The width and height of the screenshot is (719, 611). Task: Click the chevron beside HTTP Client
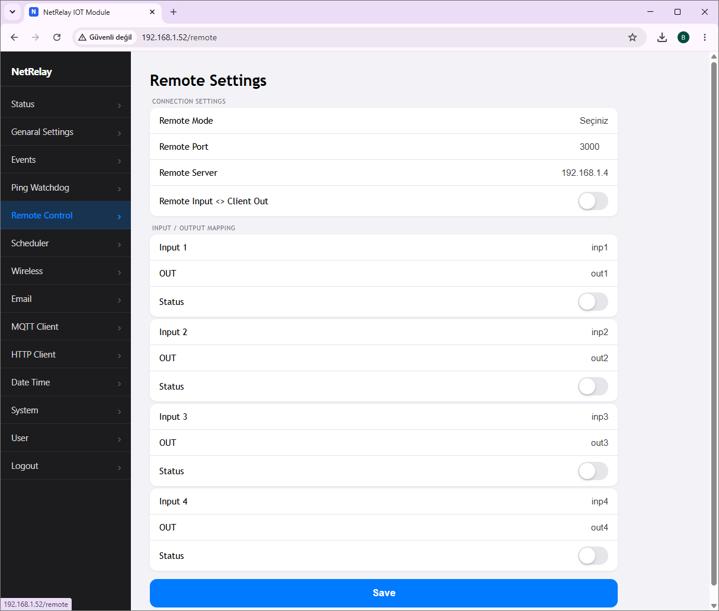tap(119, 356)
